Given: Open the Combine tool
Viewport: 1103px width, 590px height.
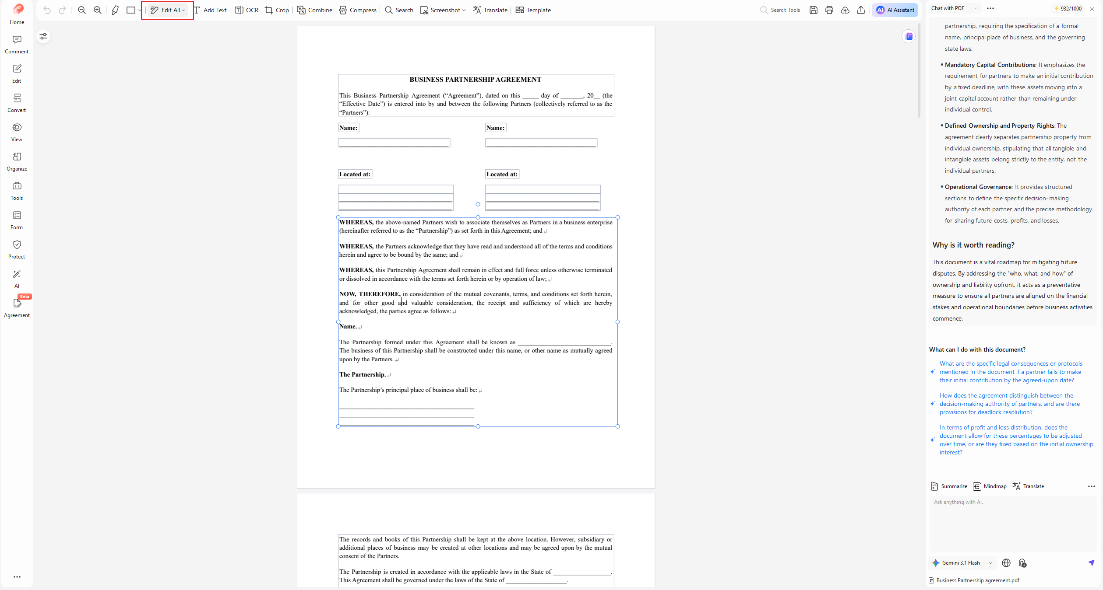Looking at the screenshot, I should 314,10.
